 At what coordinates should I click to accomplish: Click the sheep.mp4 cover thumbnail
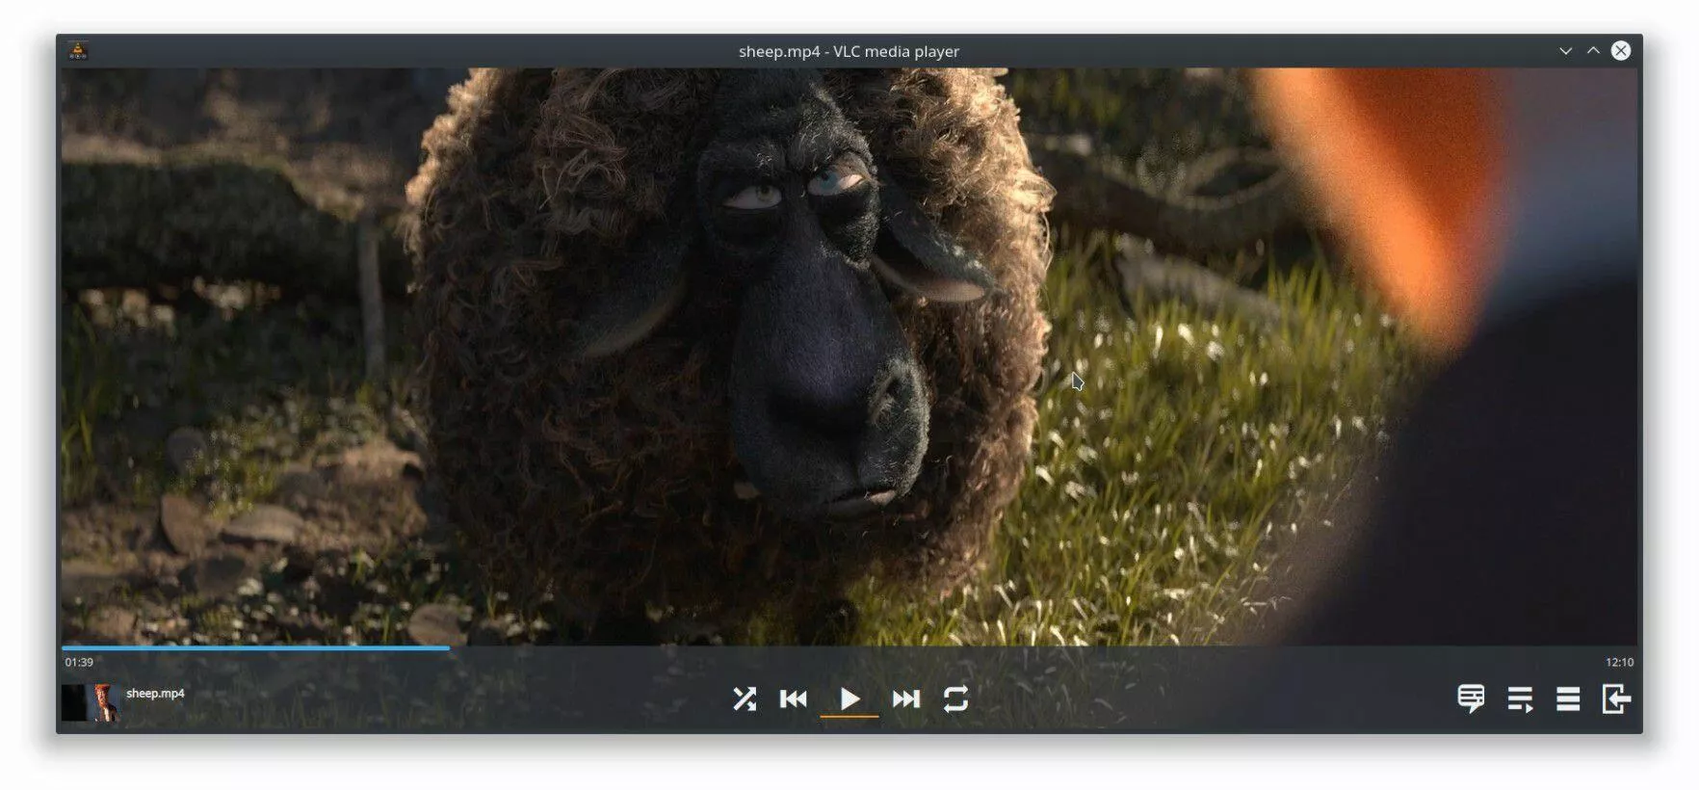pos(91,702)
